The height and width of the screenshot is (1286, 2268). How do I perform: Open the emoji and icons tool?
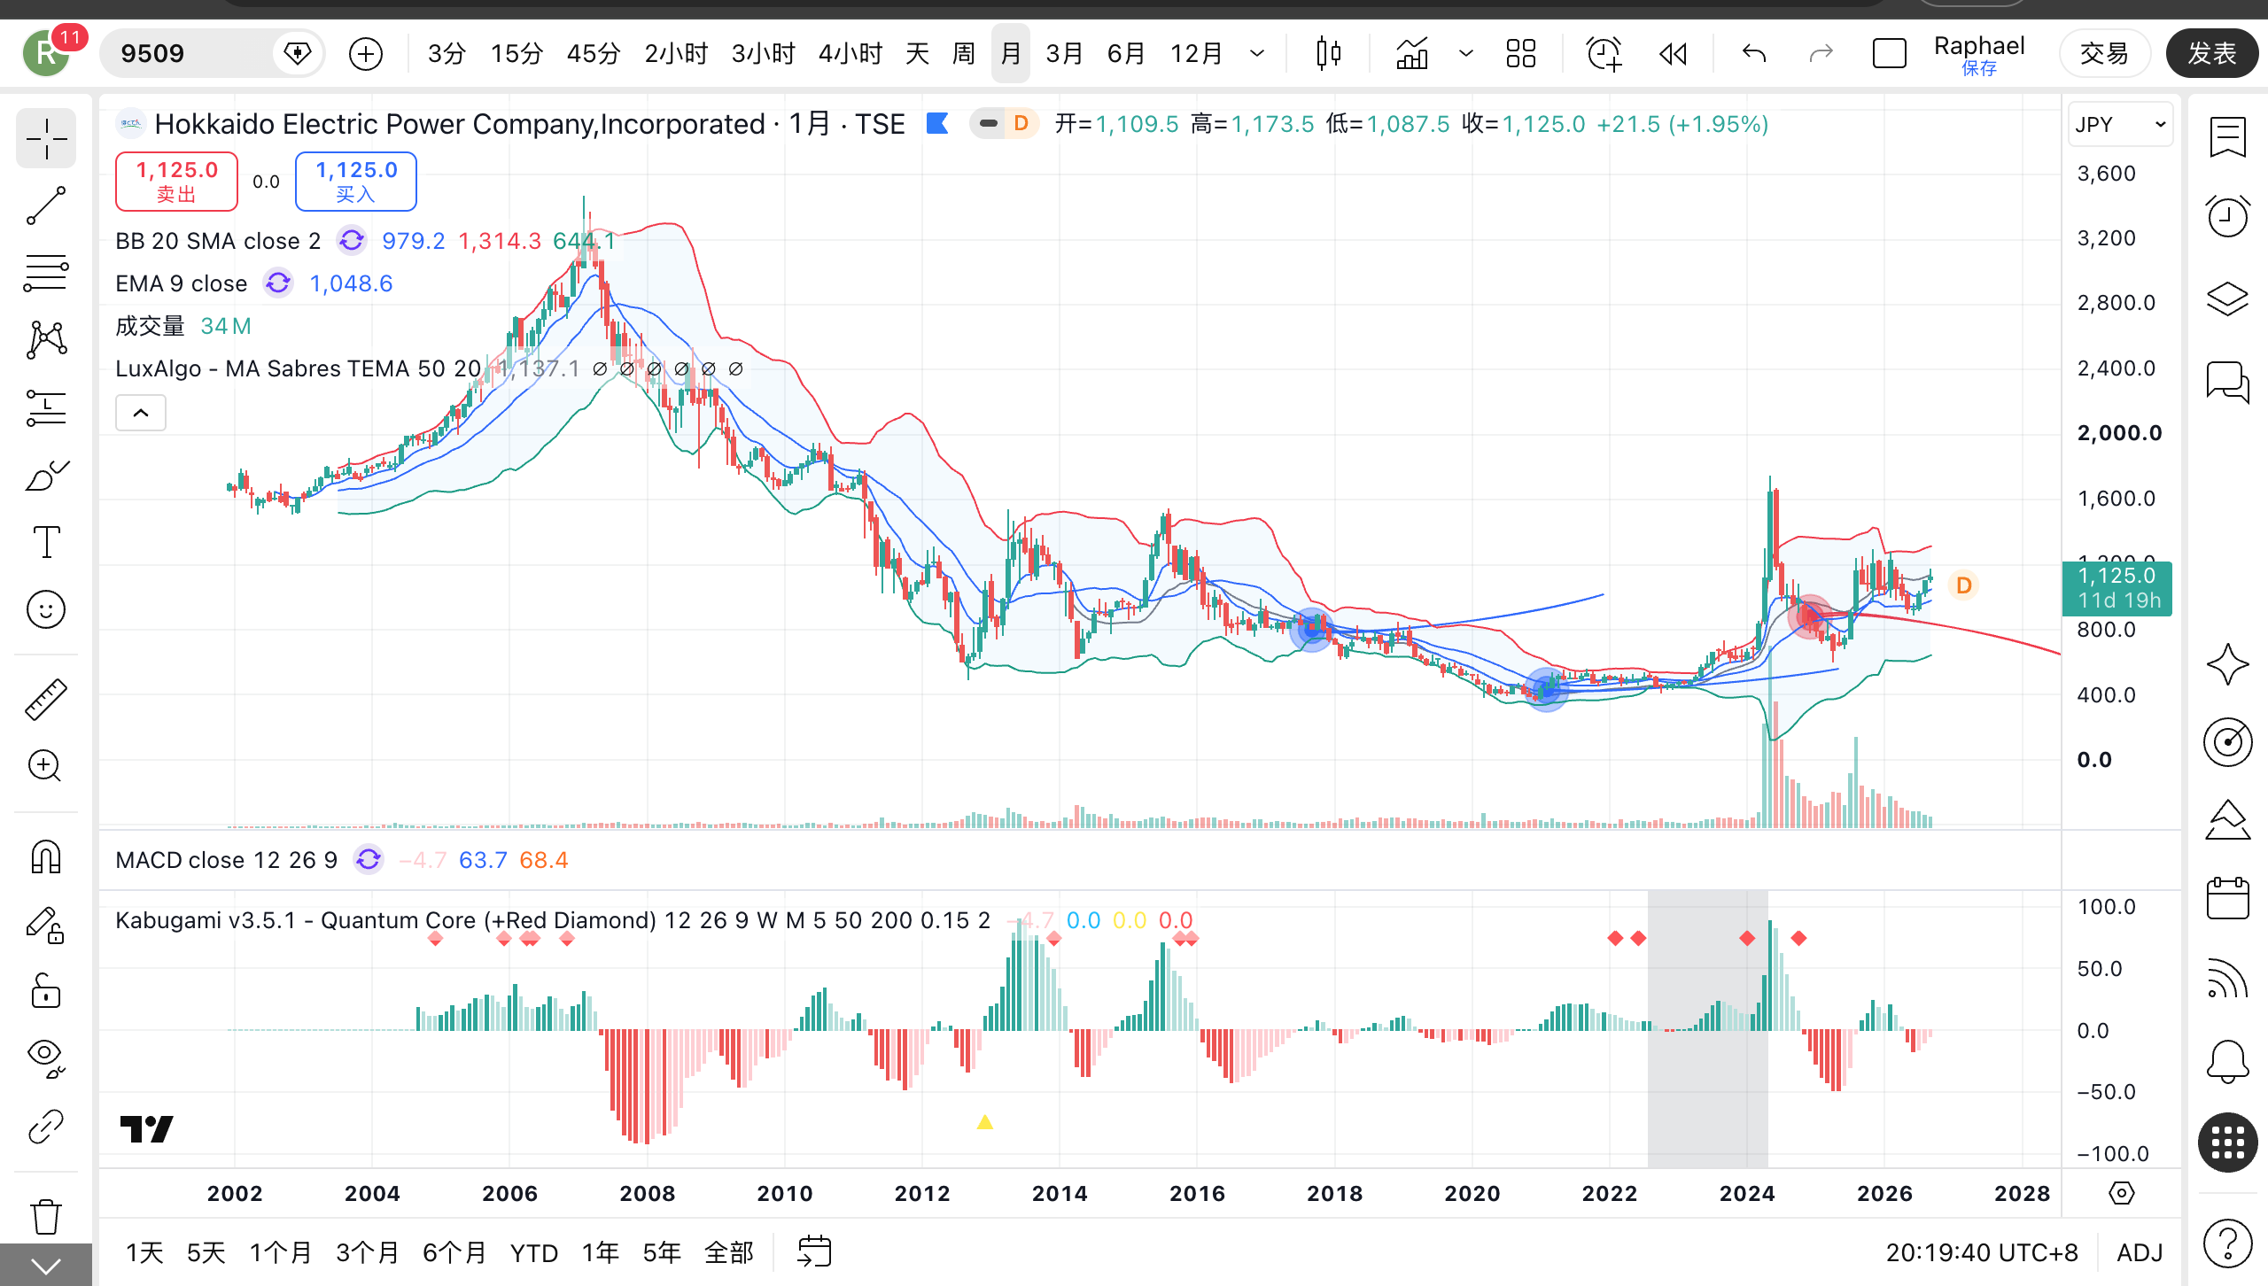coord(46,609)
